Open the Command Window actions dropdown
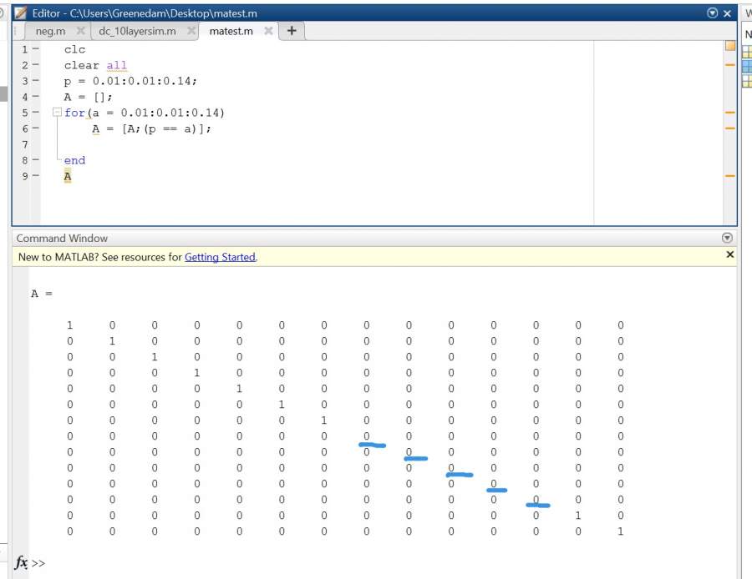The width and height of the screenshot is (752, 579). (x=727, y=238)
